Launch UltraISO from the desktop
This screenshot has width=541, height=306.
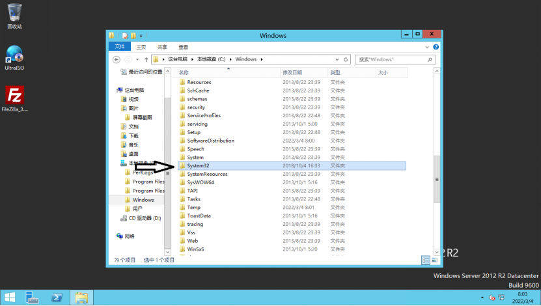(14, 57)
